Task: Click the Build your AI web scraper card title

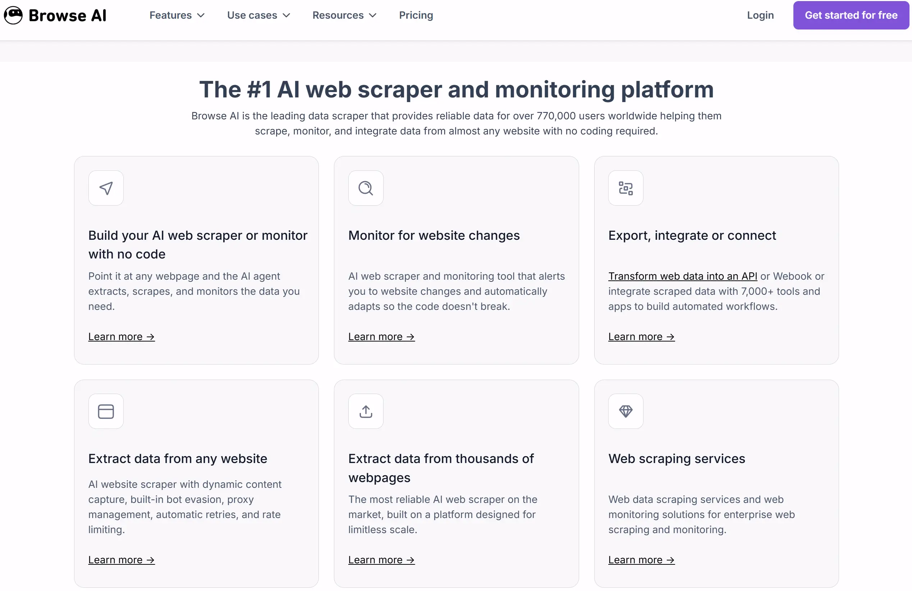Action: [x=198, y=244]
